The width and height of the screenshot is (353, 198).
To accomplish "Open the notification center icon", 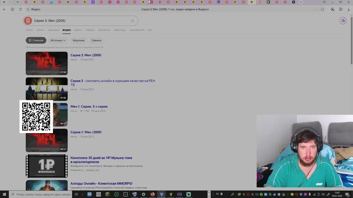I will 347,194.
